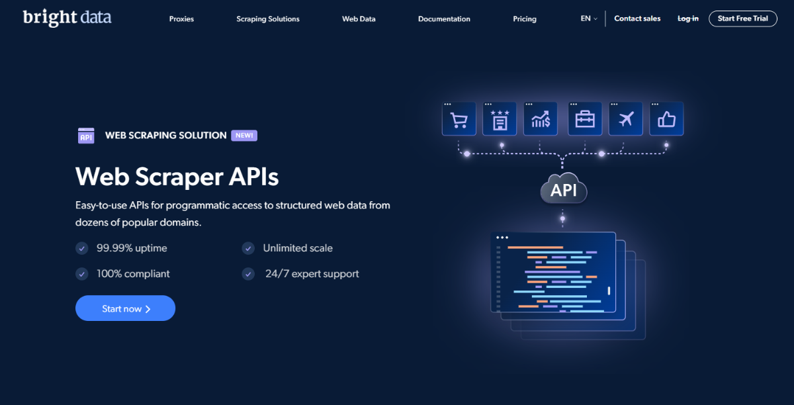Click the NEW! badge
794x405 pixels.
click(x=244, y=136)
